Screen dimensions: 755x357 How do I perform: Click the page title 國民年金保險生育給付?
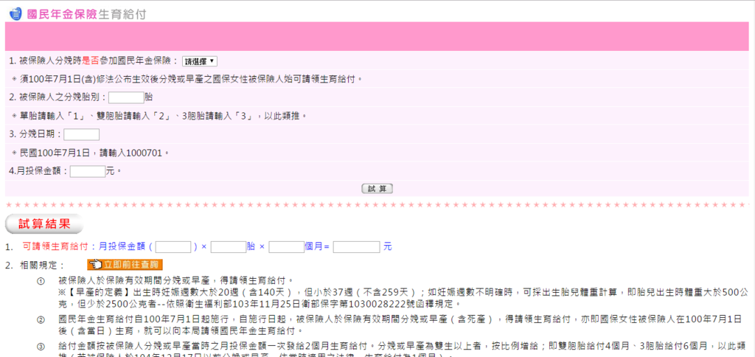pyautogui.click(x=86, y=14)
